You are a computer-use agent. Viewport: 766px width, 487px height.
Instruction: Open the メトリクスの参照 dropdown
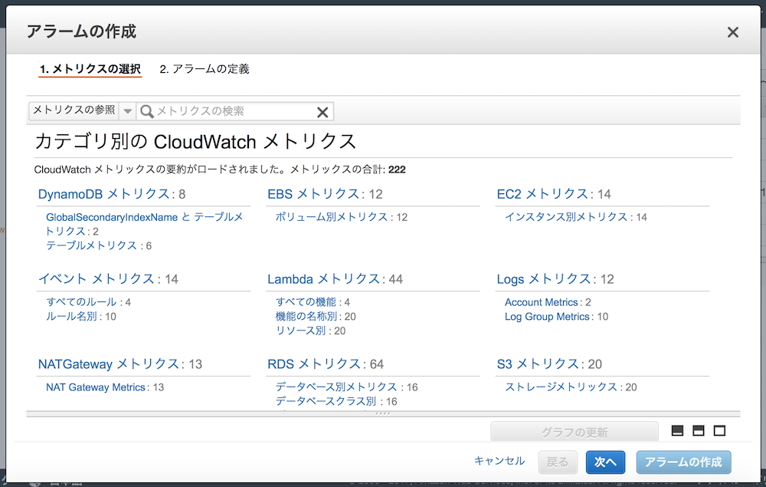click(127, 110)
